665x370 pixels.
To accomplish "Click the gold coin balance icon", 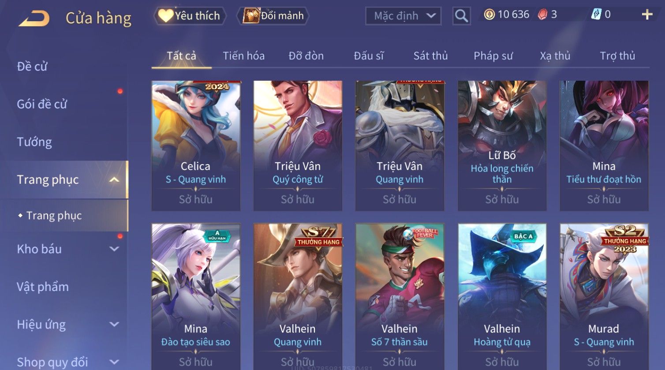I will (x=489, y=15).
